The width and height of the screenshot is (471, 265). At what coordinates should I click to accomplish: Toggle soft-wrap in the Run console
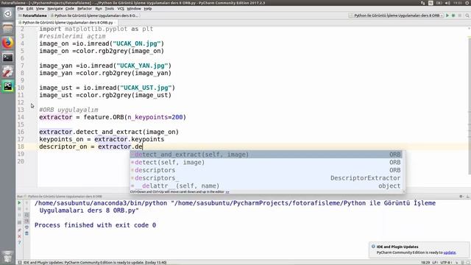[x=26, y=215]
